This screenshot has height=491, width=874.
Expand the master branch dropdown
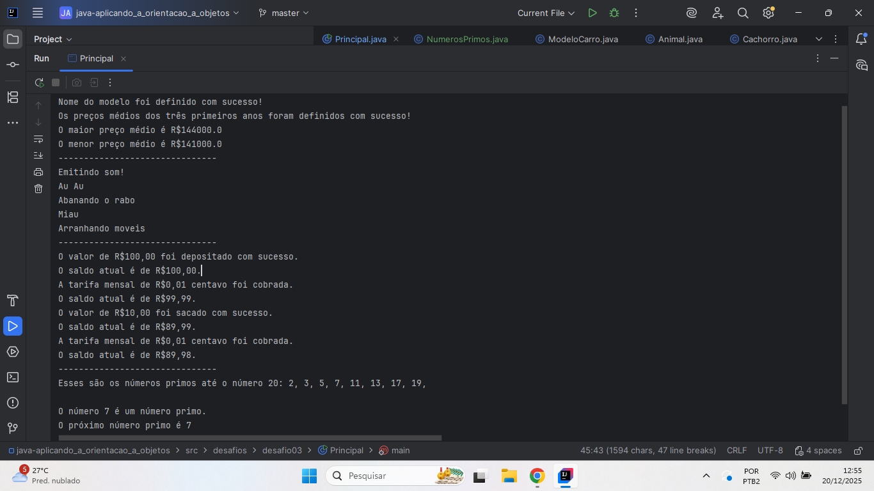tap(283, 13)
